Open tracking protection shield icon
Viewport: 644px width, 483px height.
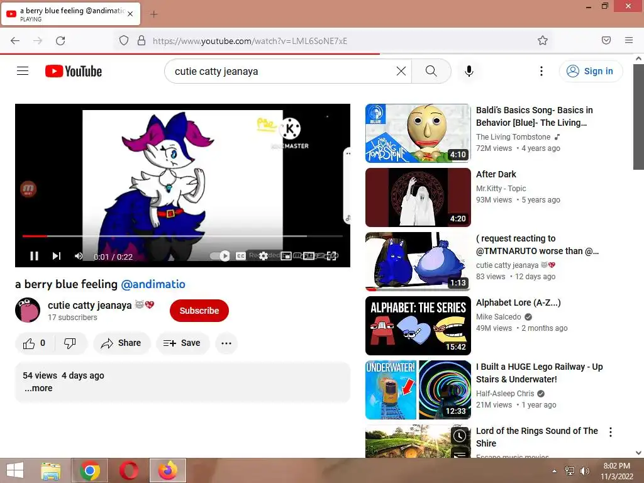pyautogui.click(x=124, y=41)
